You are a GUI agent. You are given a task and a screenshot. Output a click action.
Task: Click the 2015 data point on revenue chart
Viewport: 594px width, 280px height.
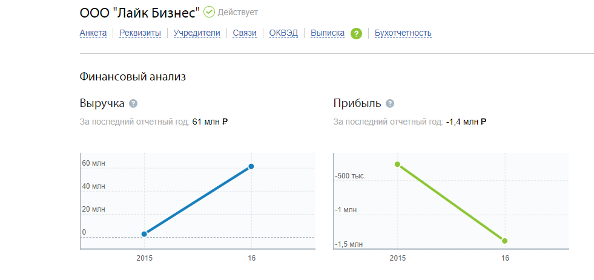click(144, 234)
